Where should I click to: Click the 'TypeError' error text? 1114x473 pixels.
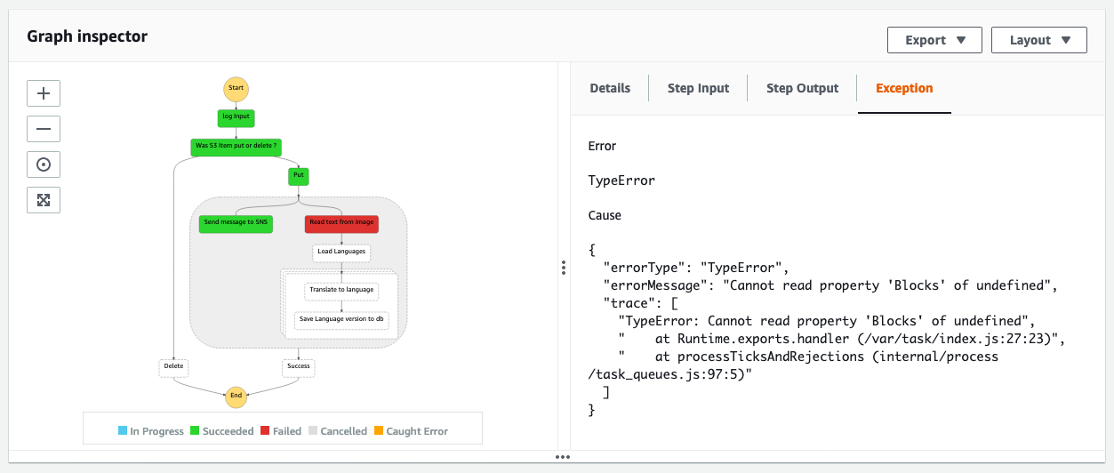[621, 180]
